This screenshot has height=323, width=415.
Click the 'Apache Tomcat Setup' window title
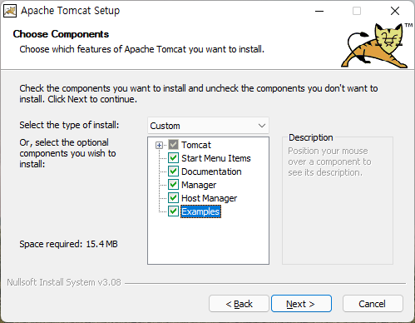[x=71, y=11]
